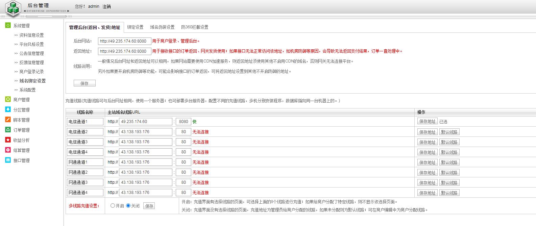Screen dimensions: 536x226
Task: Set 电信通道2 as 默认线路
Action: (449, 132)
